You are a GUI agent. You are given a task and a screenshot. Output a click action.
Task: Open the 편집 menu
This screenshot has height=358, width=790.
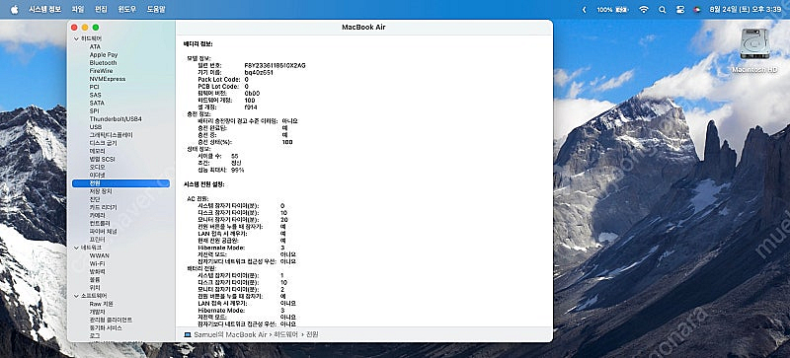[101, 9]
